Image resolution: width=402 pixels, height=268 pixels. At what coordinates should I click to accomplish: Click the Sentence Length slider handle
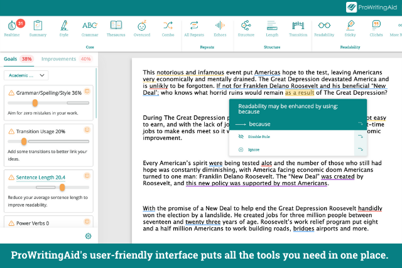coord(62,187)
